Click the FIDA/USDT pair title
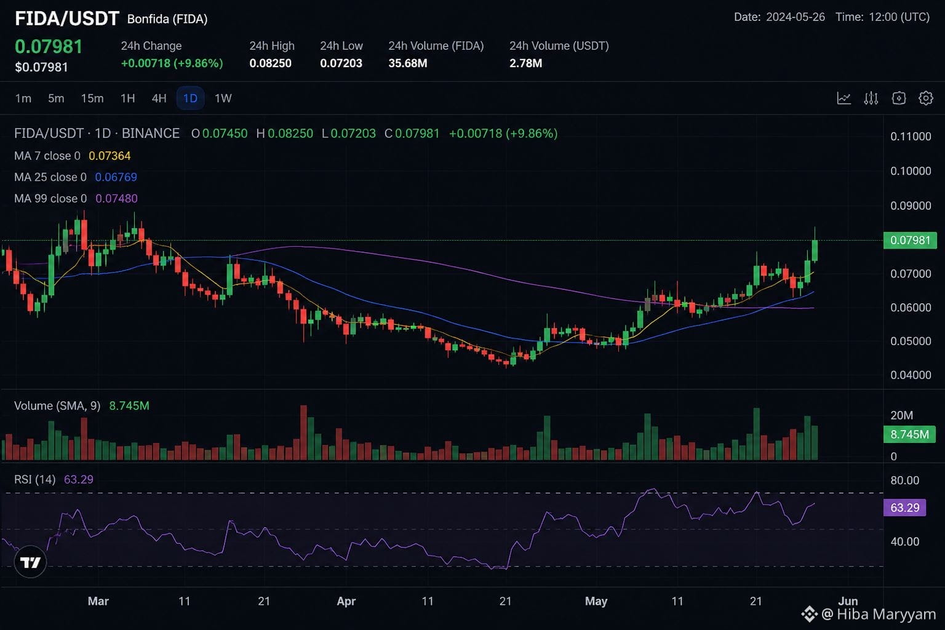Screen dimensions: 945x630 [67, 18]
